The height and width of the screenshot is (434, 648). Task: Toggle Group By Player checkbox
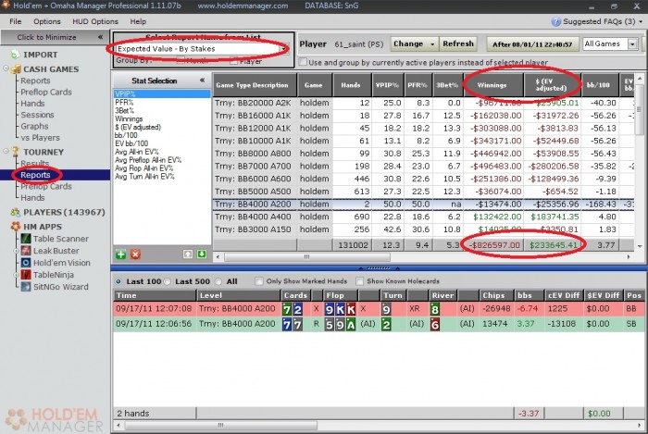pyautogui.click(x=233, y=61)
